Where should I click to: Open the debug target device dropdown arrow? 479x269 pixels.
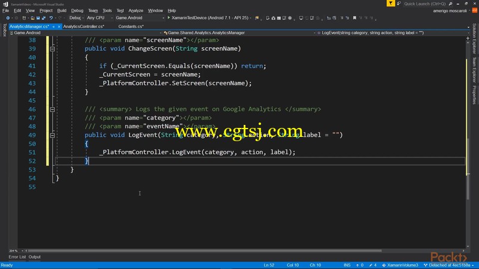tap(250, 18)
